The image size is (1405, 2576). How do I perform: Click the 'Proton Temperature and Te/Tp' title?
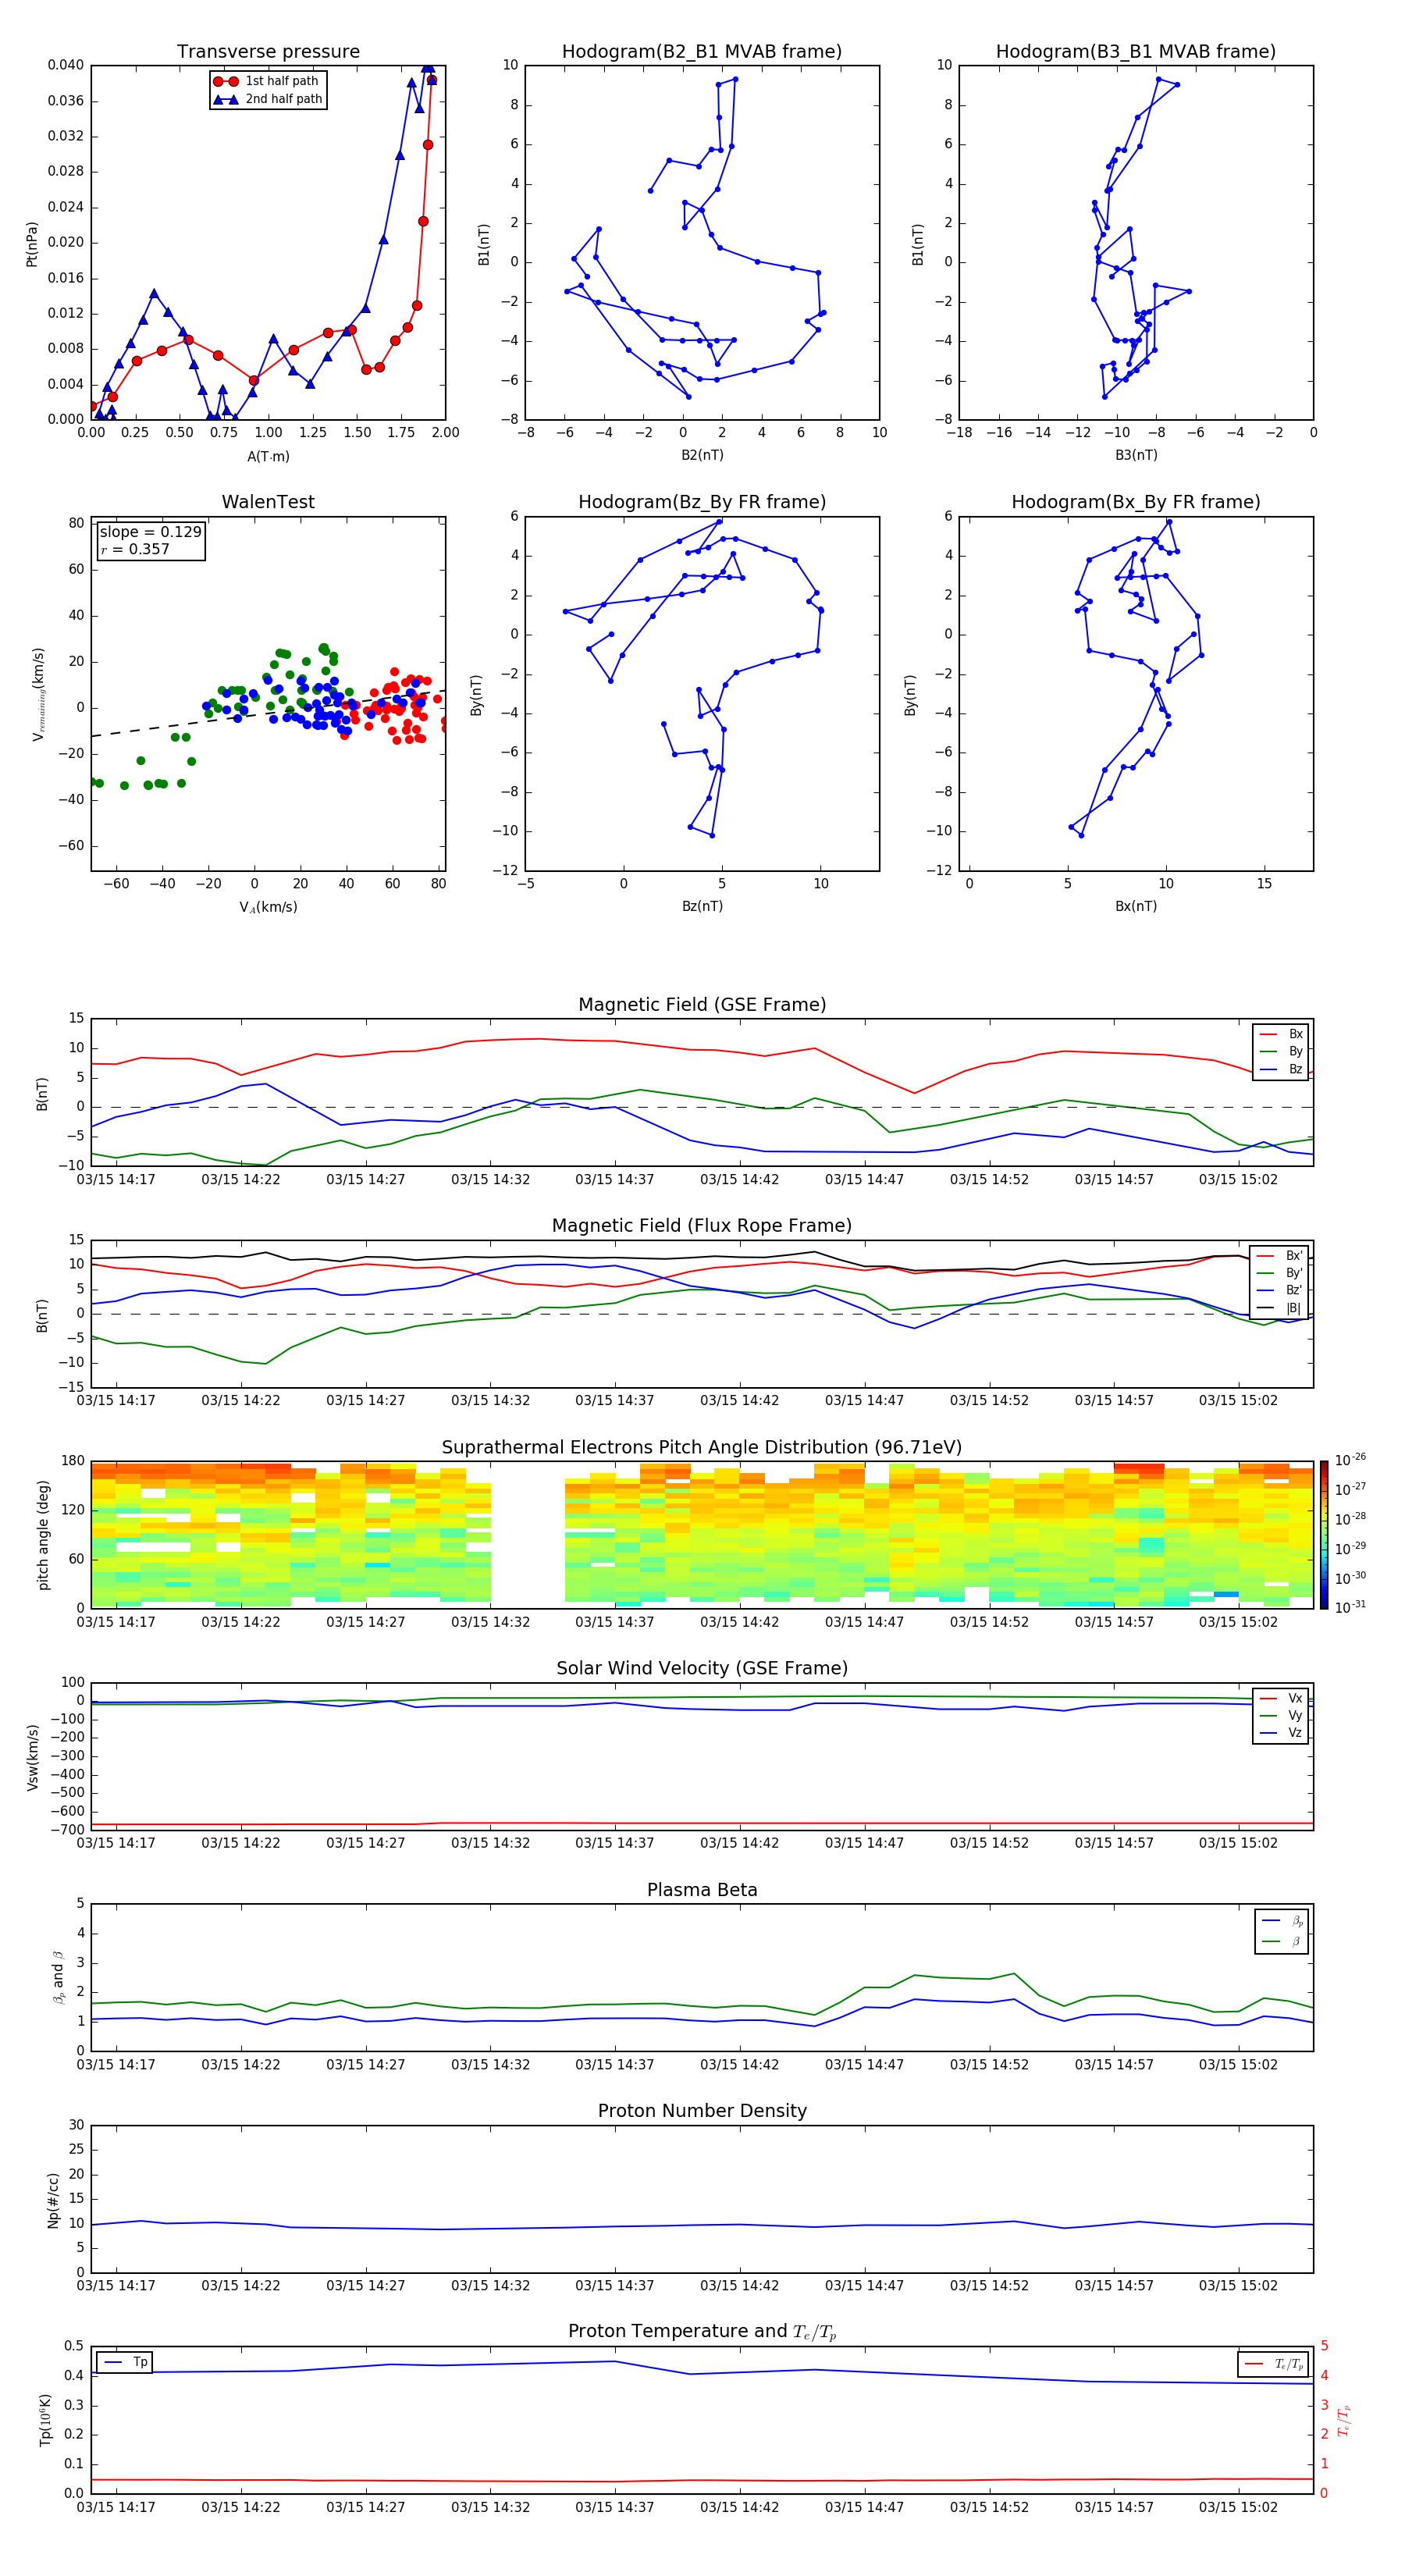coord(702,2332)
